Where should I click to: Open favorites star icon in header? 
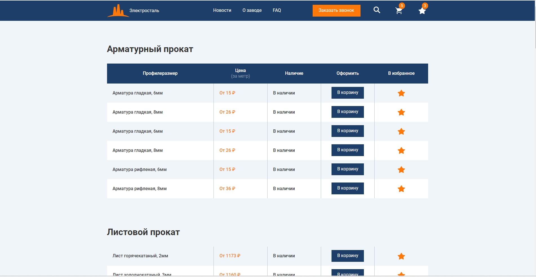pos(422,11)
